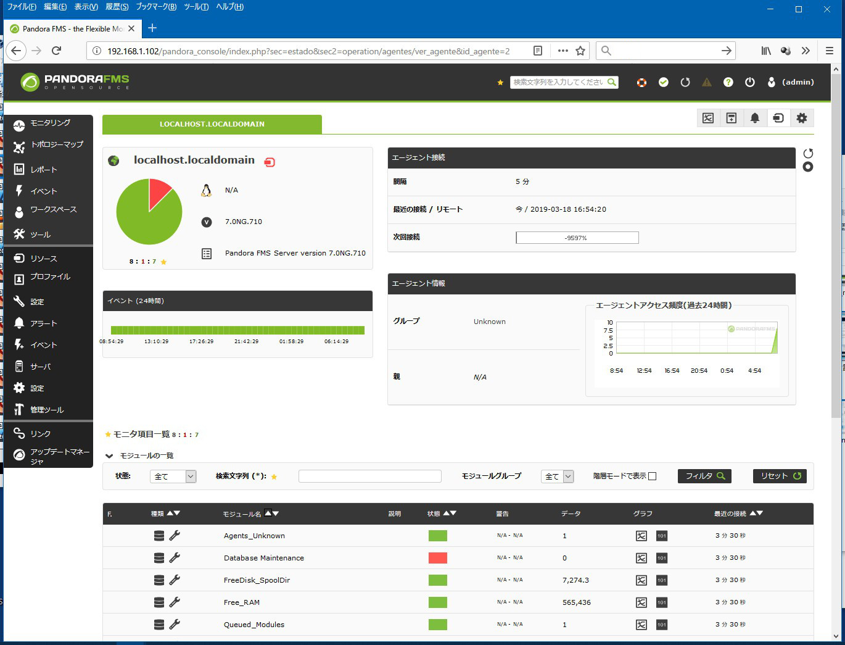Click the 次回接続 progress bar
The height and width of the screenshot is (645, 845).
click(577, 238)
